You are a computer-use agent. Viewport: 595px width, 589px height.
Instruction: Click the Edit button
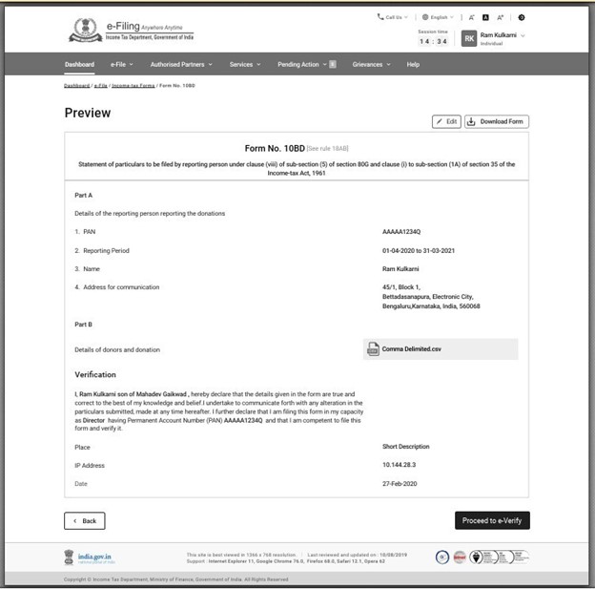pyautogui.click(x=446, y=121)
